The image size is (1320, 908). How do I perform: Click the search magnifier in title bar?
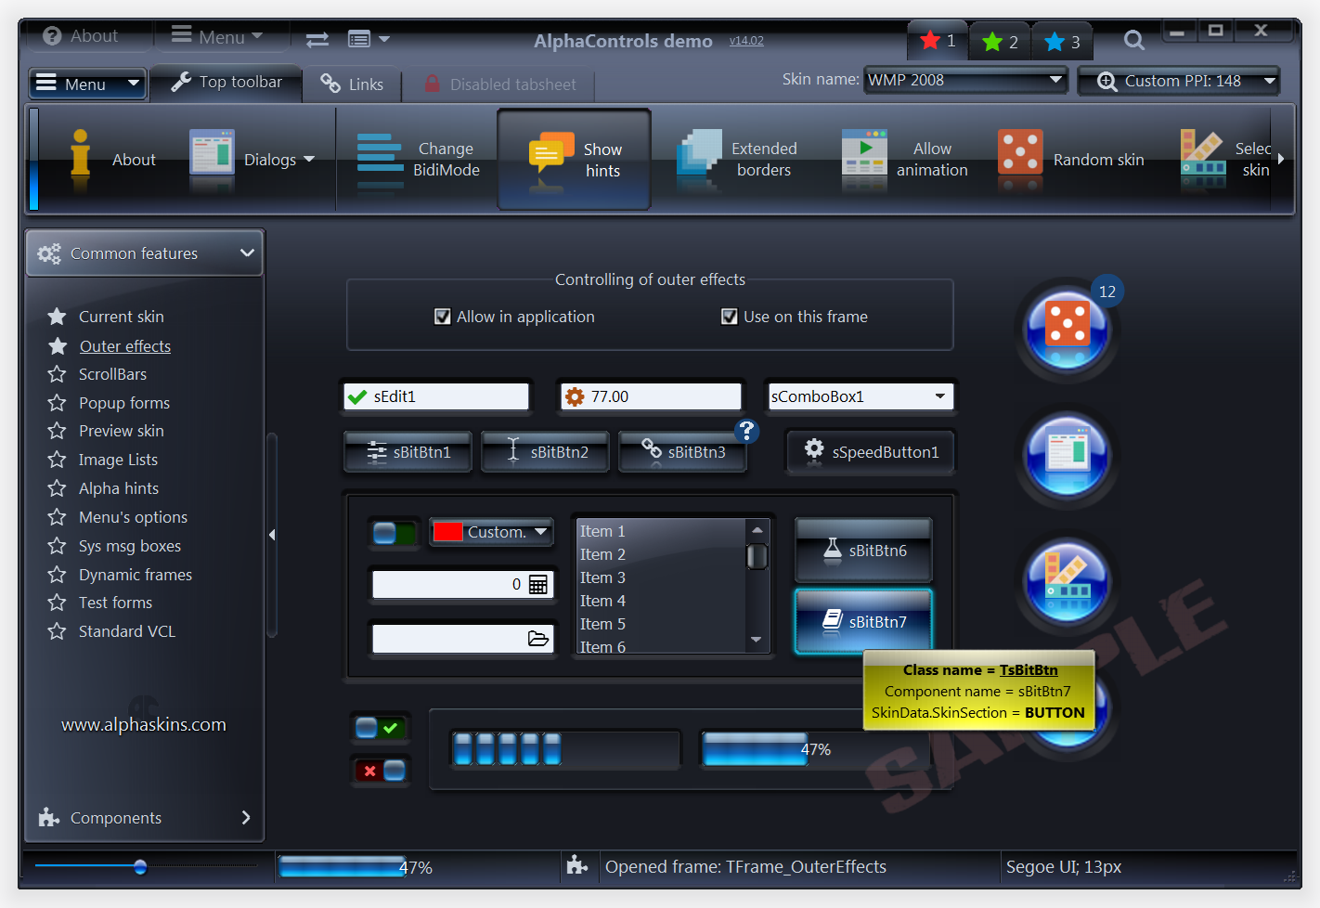tap(1133, 41)
